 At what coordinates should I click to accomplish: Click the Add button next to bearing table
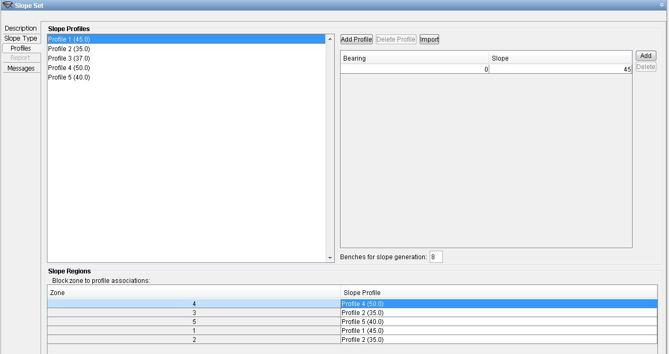pos(645,55)
